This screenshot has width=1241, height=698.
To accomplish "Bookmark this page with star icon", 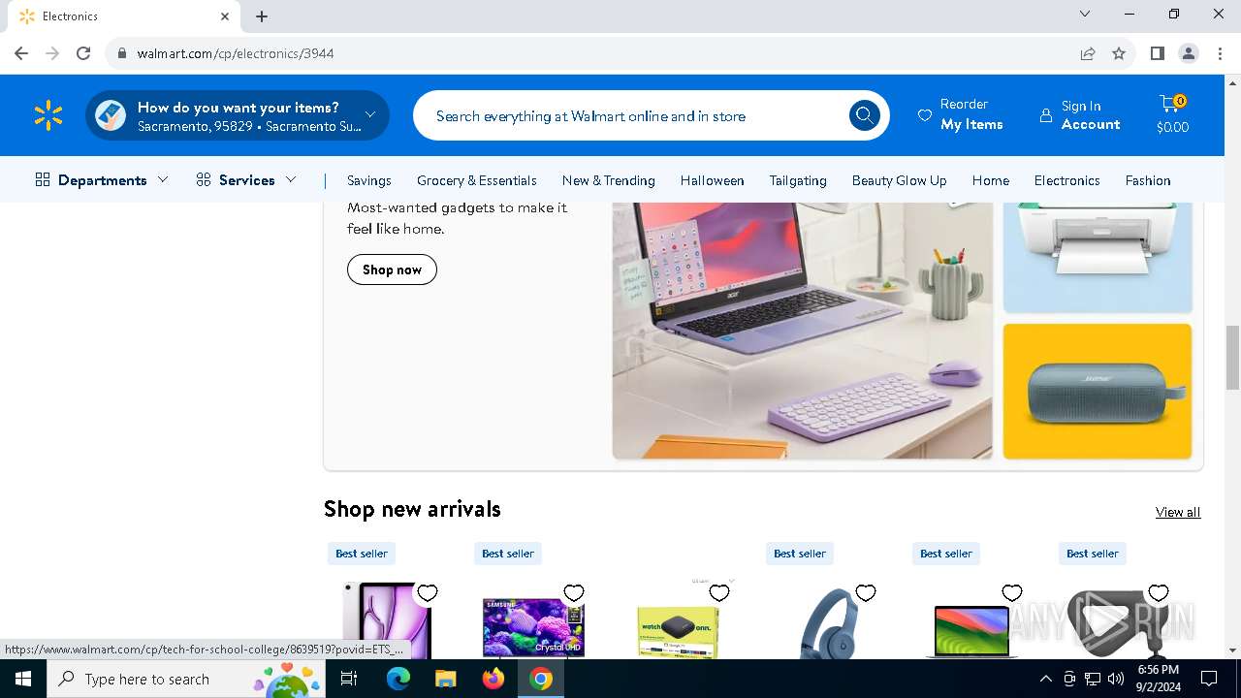I will (x=1119, y=53).
